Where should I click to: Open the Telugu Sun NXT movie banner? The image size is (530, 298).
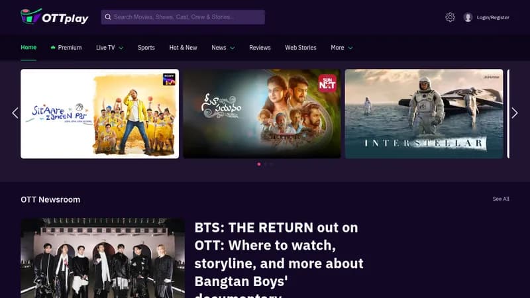(x=262, y=114)
